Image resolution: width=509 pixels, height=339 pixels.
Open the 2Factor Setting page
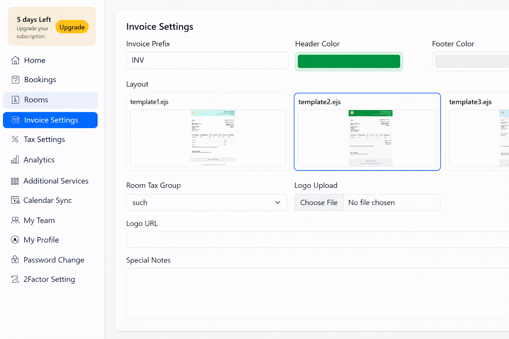[x=49, y=279]
